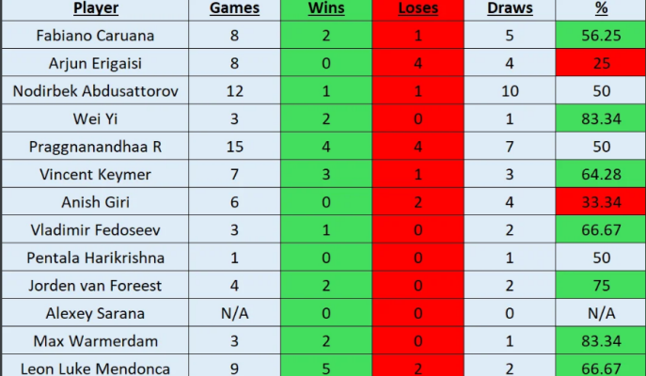
Task: Click the red Loses header cell
Action: tap(418, 9)
